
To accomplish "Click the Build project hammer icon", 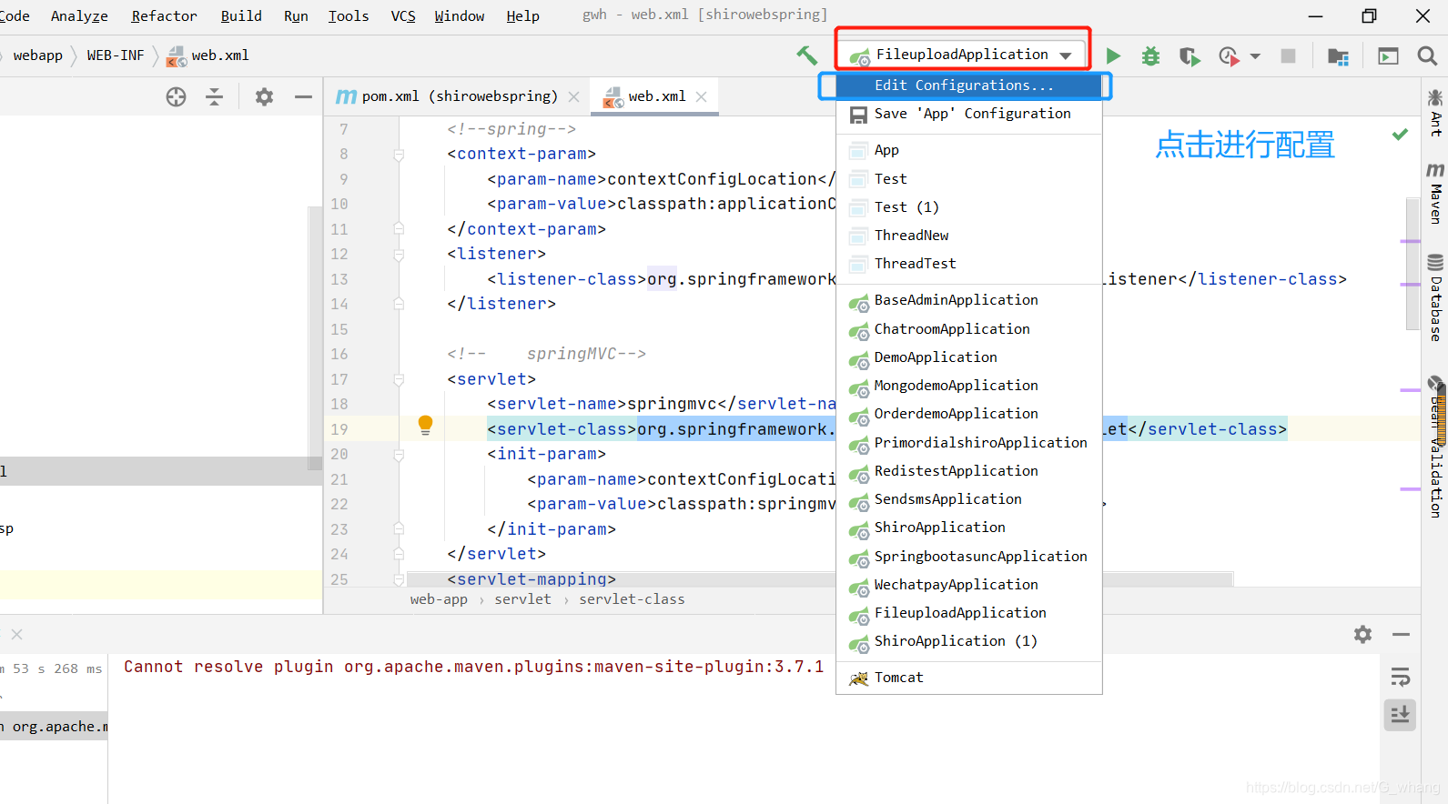I will (806, 55).
